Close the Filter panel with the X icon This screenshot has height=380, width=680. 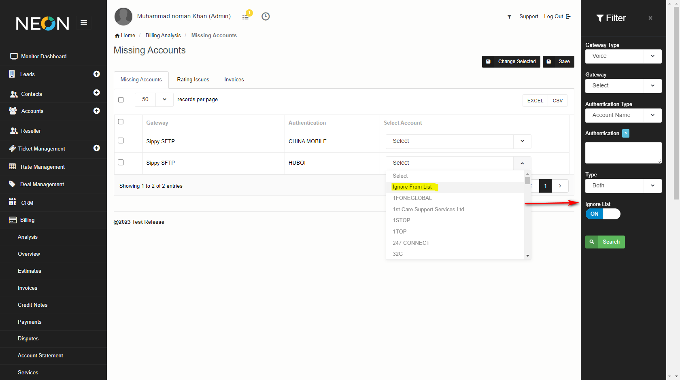click(650, 18)
